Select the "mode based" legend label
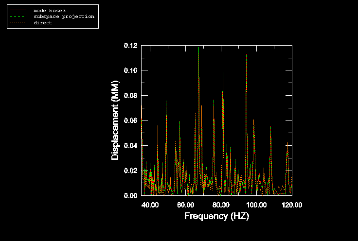The height and width of the screenshot is (241, 358). (x=49, y=10)
